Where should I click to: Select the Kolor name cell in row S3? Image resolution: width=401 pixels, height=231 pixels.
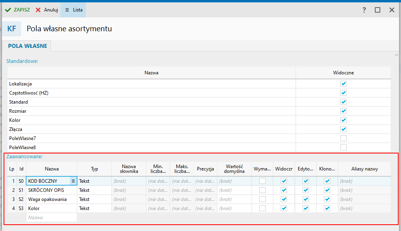pyautogui.click(x=51, y=208)
